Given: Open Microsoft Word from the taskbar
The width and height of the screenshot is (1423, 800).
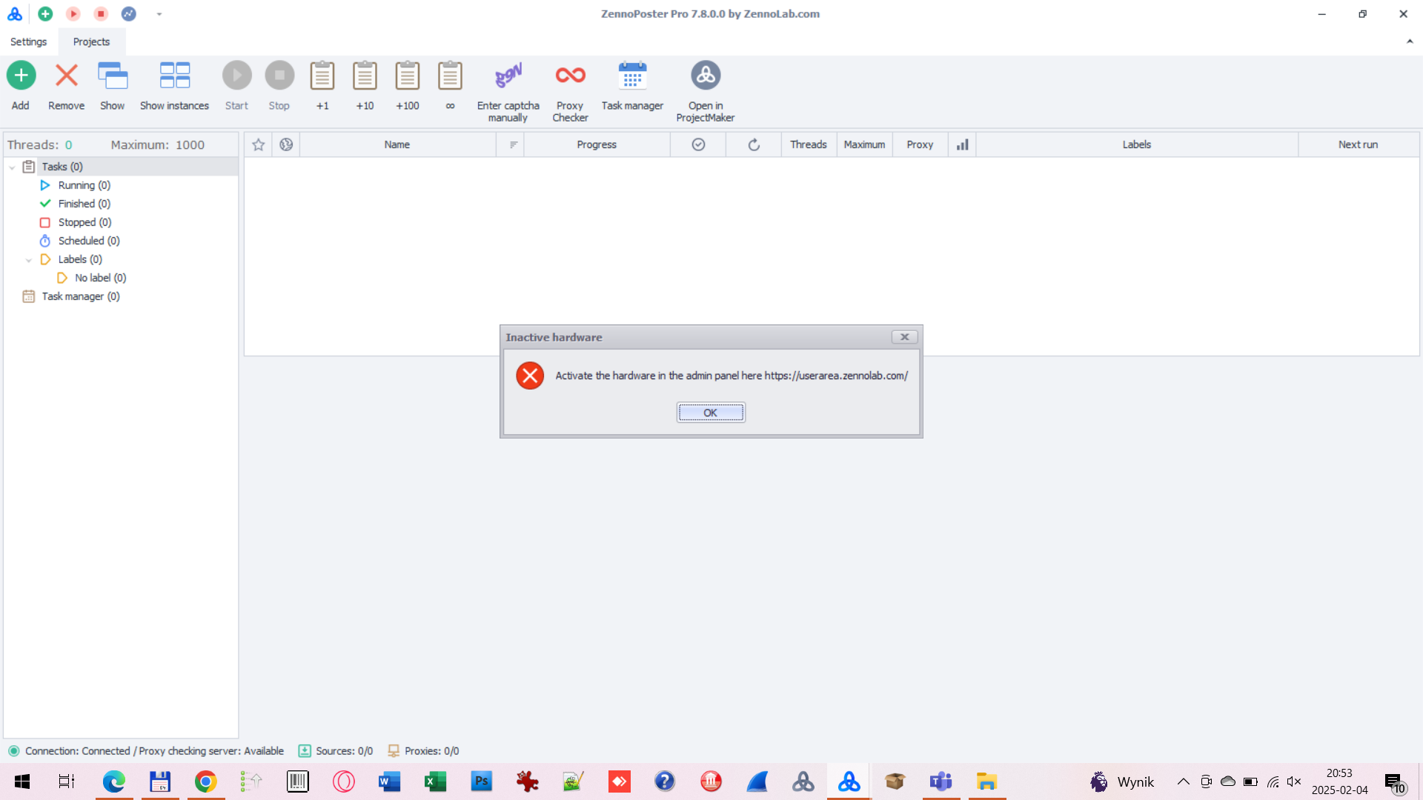Looking at the screenshot, I should tap(389, 781).
